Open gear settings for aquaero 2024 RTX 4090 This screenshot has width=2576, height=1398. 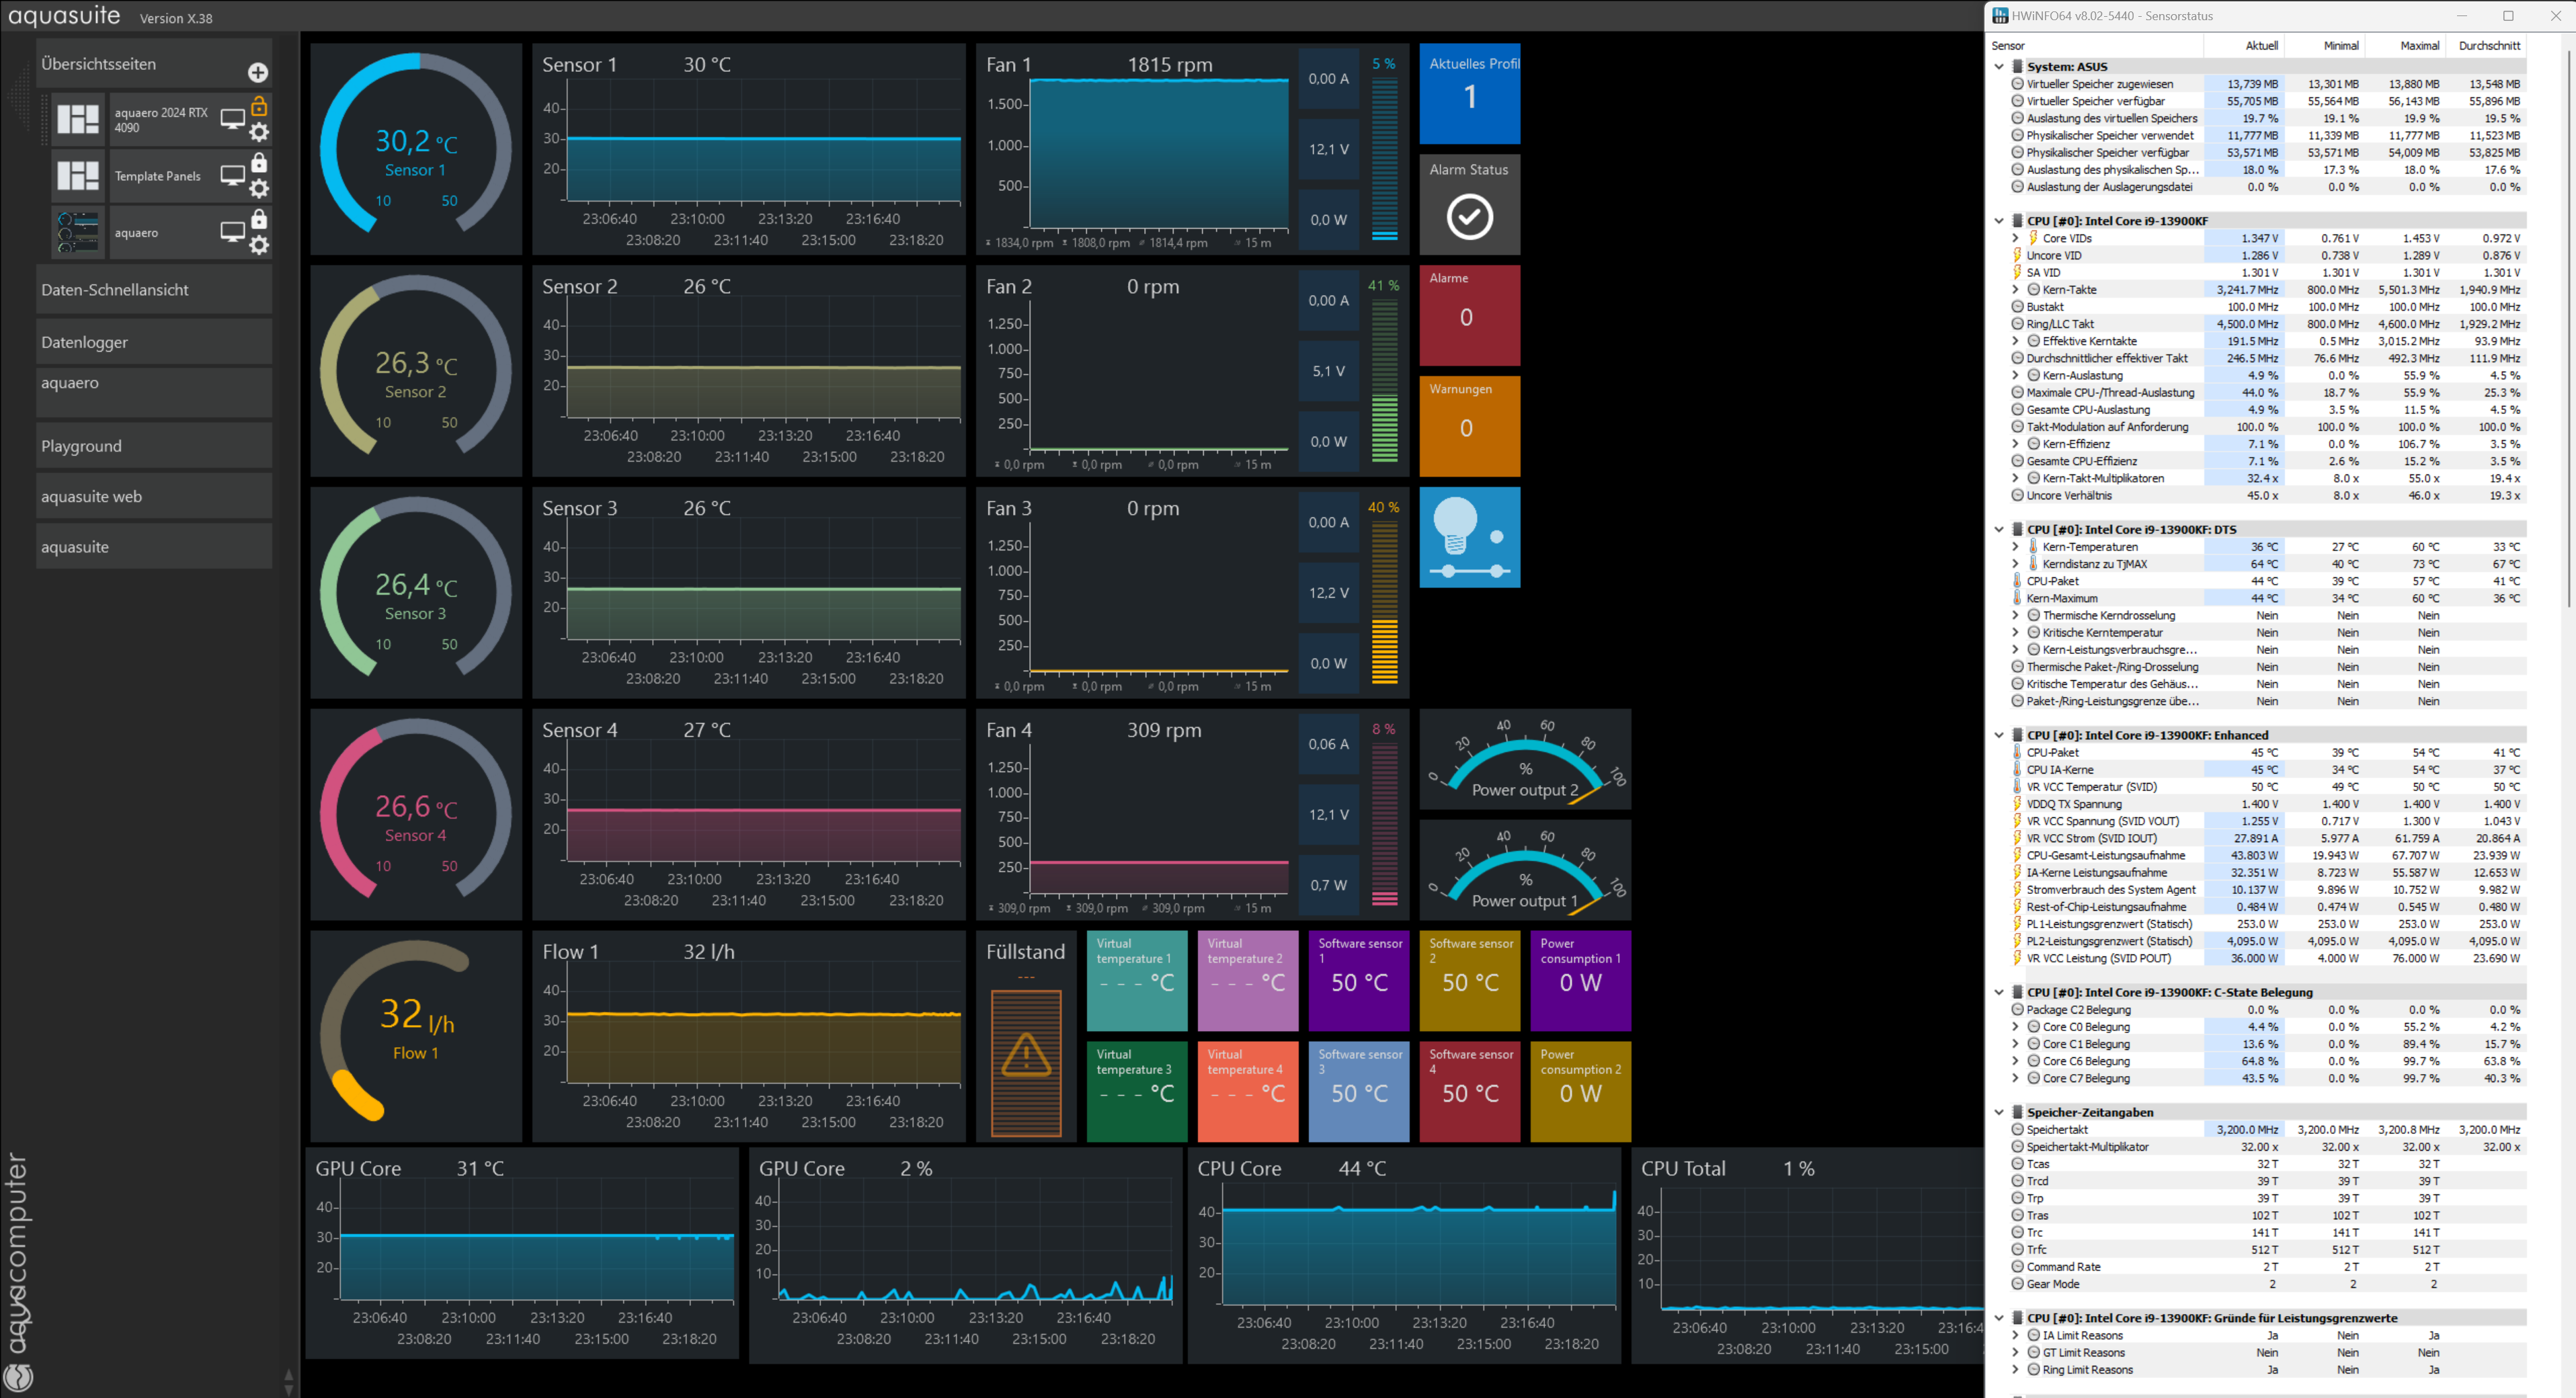click(259, 132)
